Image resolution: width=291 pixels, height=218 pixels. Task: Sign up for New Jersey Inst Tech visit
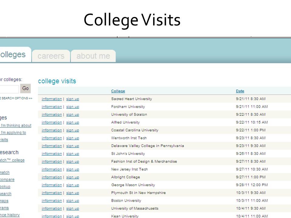click(x=72, y=169)
